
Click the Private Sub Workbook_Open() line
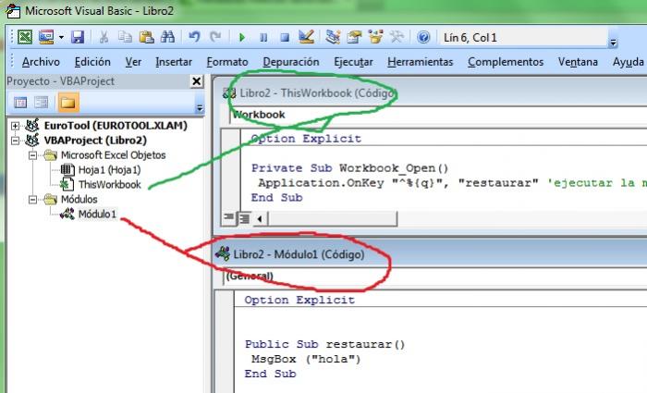click(x=349, y=168)
